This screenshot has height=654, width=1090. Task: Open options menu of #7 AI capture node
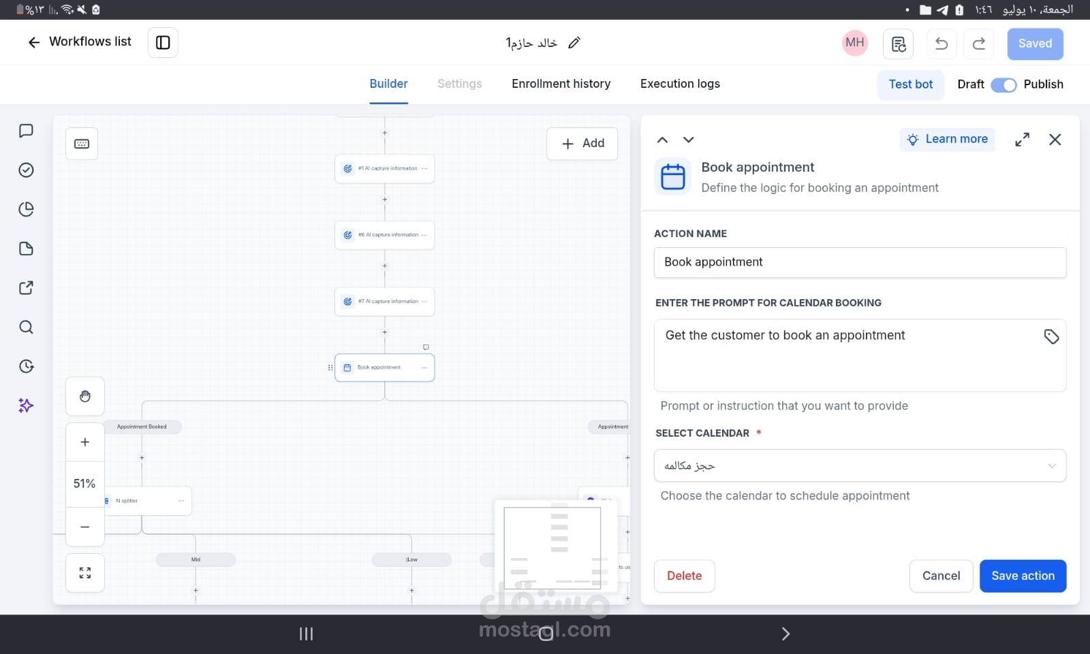pos(424,301)
